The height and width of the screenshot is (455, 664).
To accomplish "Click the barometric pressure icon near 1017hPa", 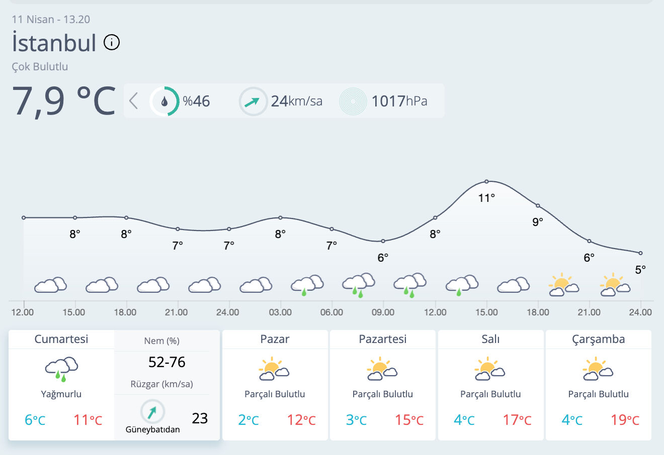I will tap(353, 100).
